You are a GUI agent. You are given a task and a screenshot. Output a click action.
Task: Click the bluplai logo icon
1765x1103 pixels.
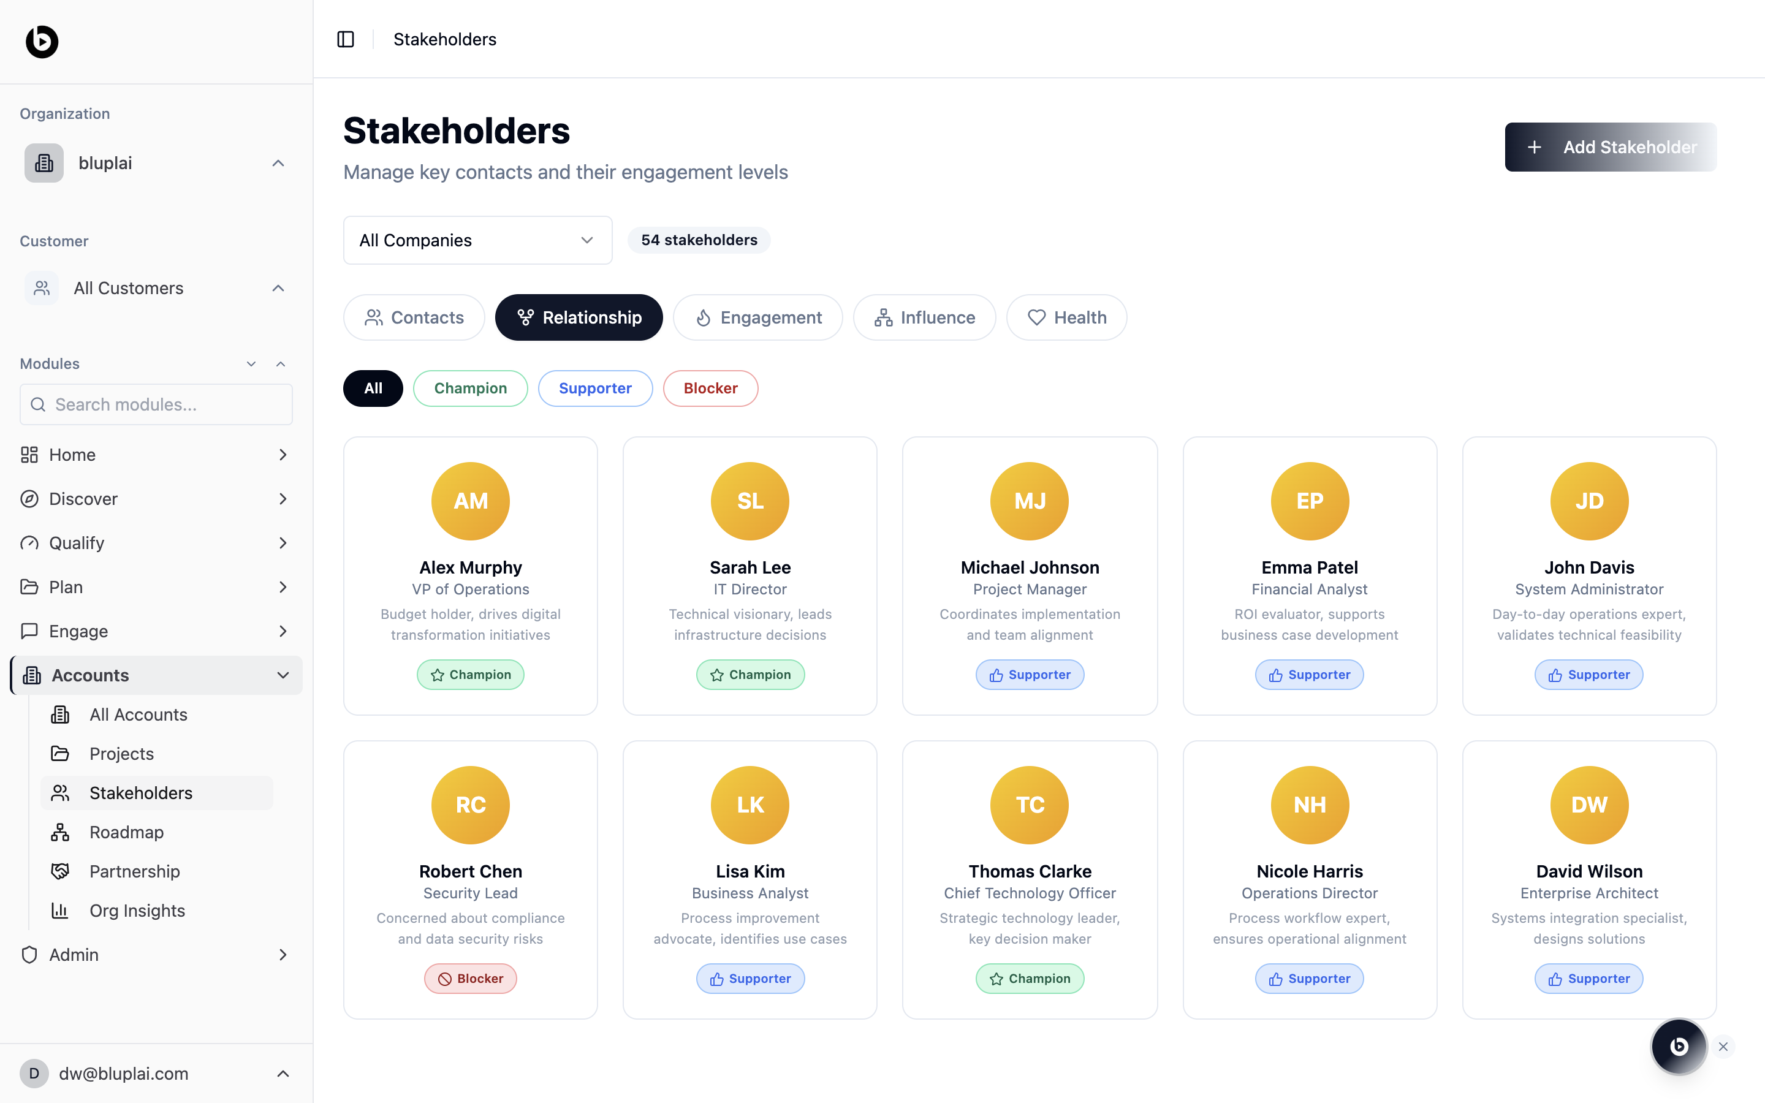(x=42, y=42)
